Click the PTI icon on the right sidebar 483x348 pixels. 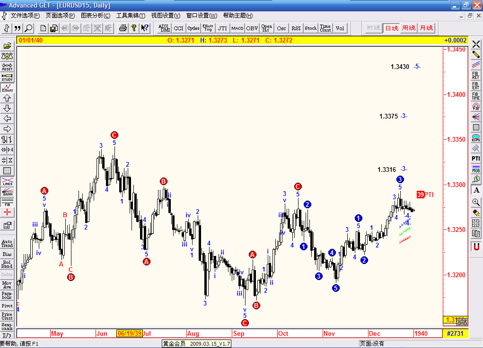click(x=476, y=158)
